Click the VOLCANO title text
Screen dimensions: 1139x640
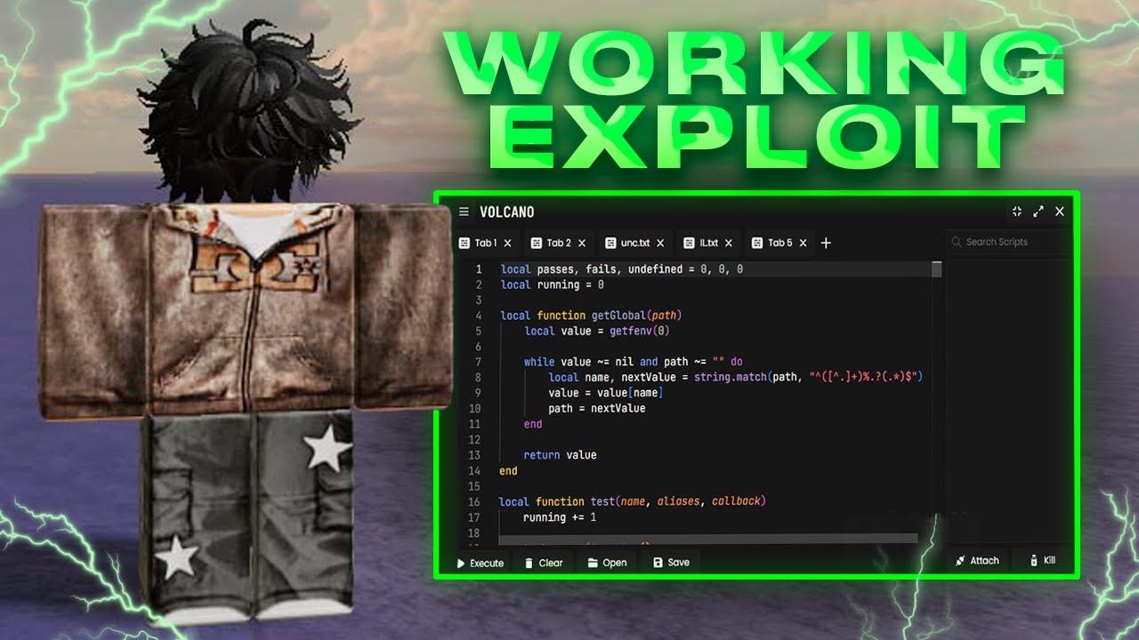(506, 212)
